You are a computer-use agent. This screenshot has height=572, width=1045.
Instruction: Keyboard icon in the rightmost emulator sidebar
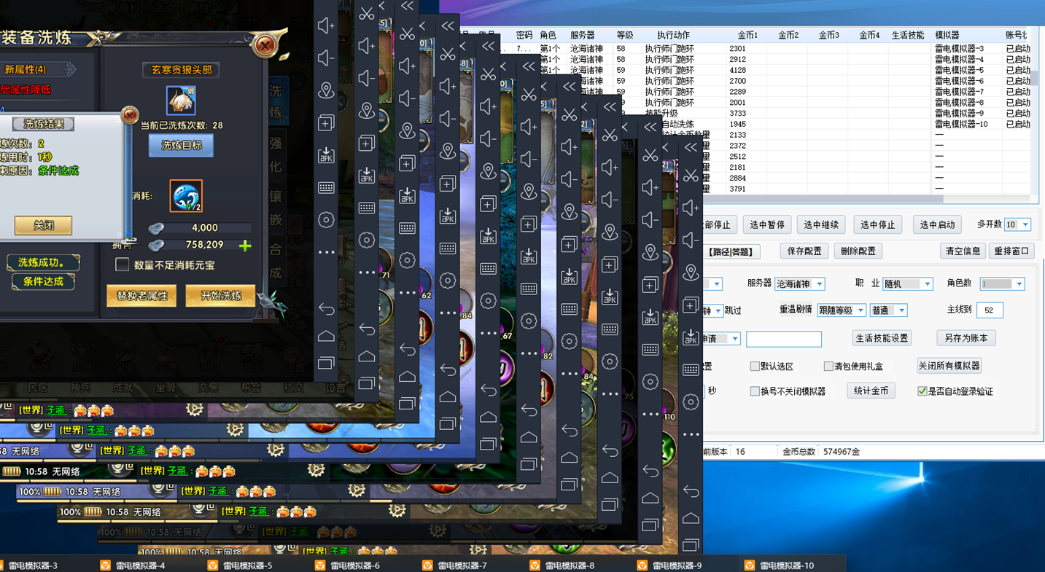point(691,369)
